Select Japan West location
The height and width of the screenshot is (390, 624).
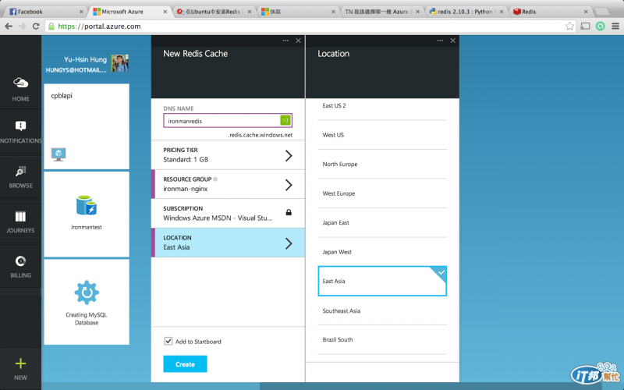382,252
